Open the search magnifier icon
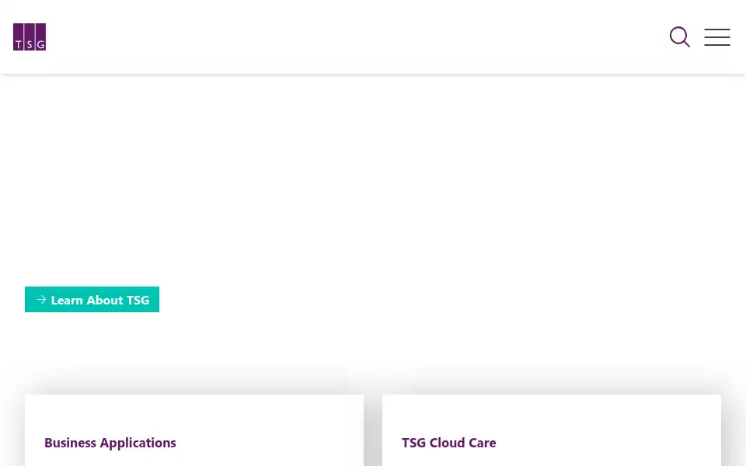This screenshot has width=746, height=466. 679,37
